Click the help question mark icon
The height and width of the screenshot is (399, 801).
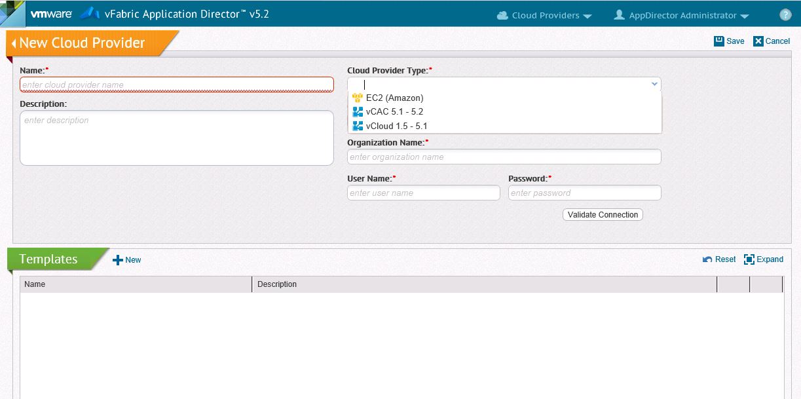[785, 15]
